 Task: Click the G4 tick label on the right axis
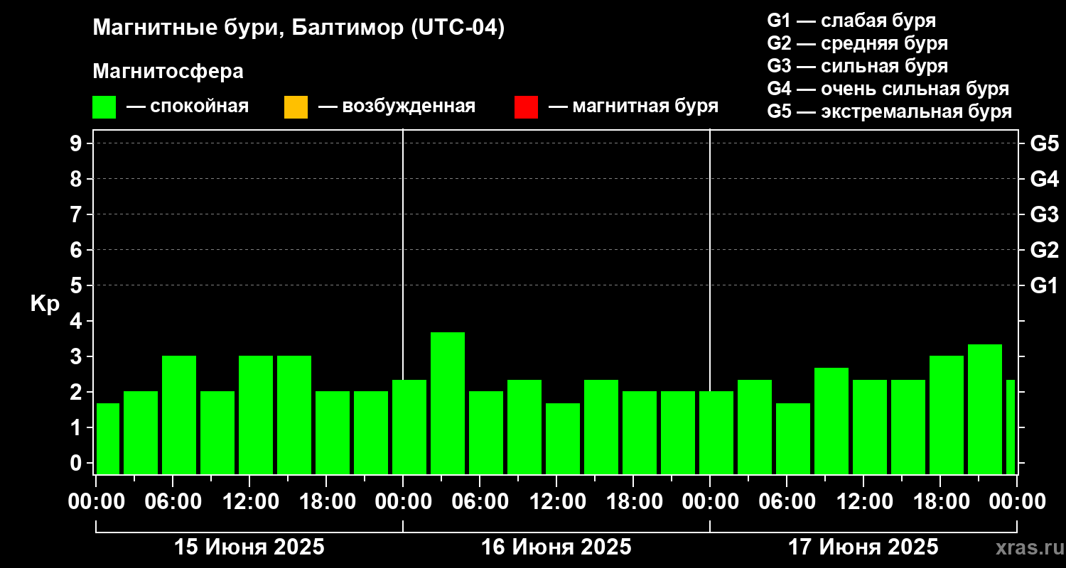pyautogui.click(x=1044, y=179)
